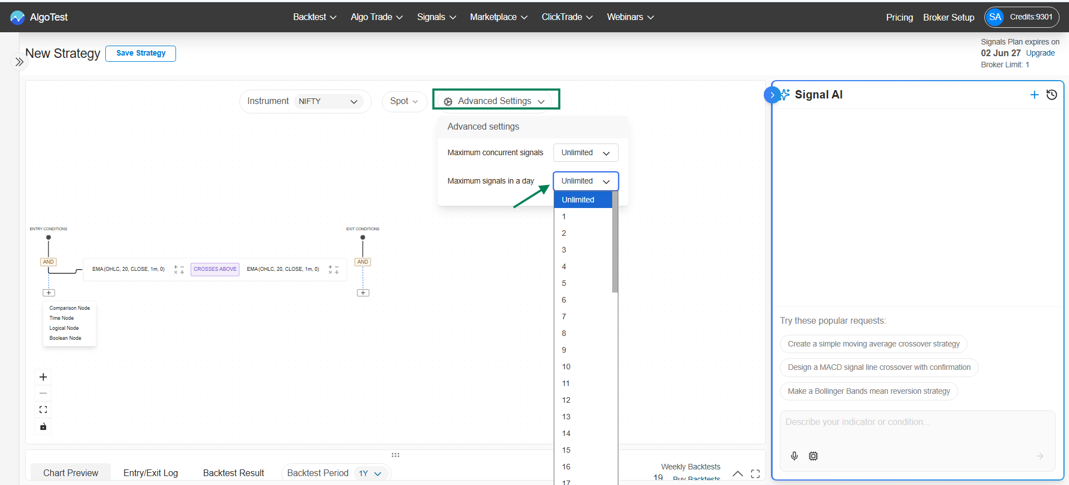The image size is (1069, 485).
Task: Open the Marketplace menu
Action: point(499,17)
